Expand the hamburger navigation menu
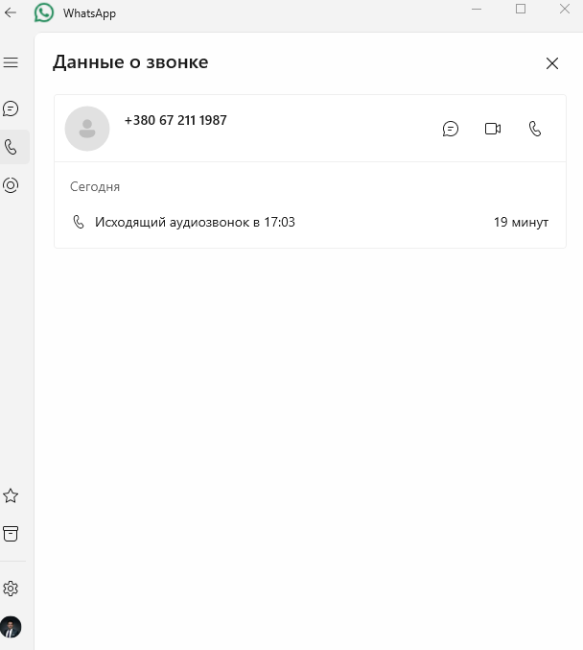Image resolution: width=583 pixels, height=650 pixels. click(11, 62)
